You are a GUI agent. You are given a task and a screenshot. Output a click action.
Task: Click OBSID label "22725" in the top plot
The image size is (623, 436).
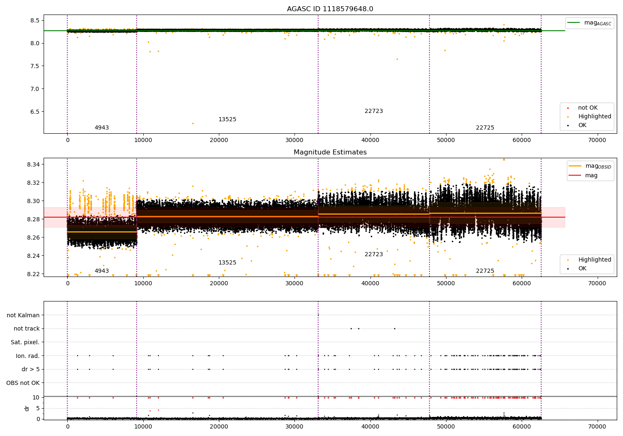point(485,128)
